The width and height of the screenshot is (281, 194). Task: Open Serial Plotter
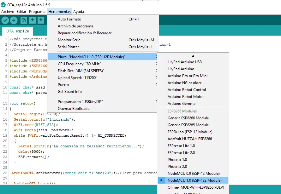coord(102,47)
